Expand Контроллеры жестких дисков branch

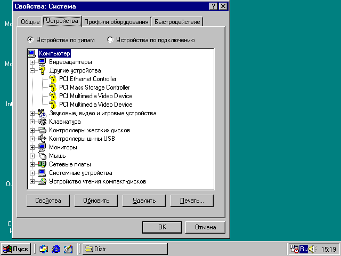pos(32,130)
